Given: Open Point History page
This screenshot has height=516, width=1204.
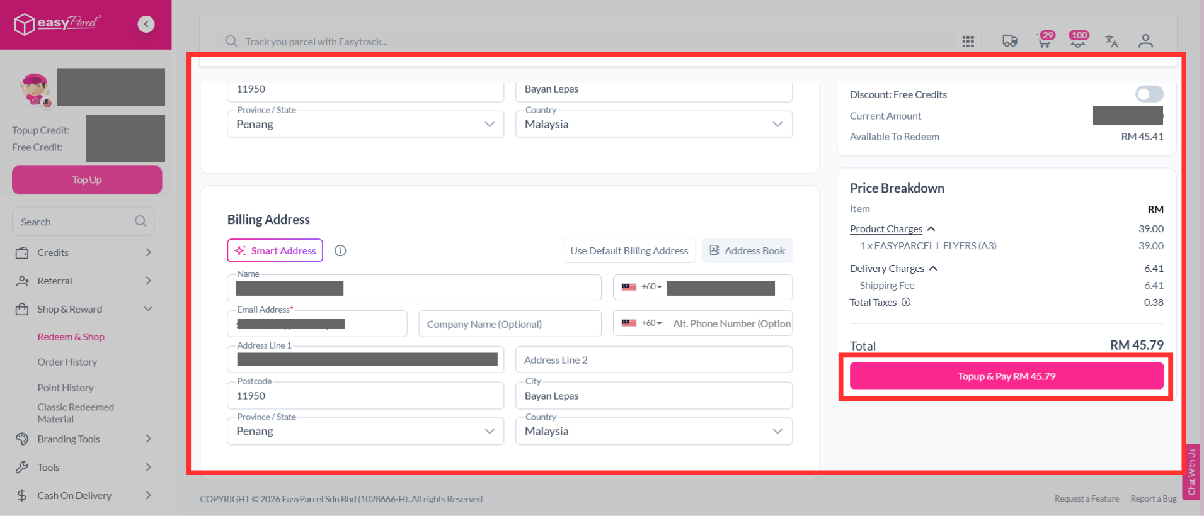Looking at the screenshot, I should coord(66,388).
